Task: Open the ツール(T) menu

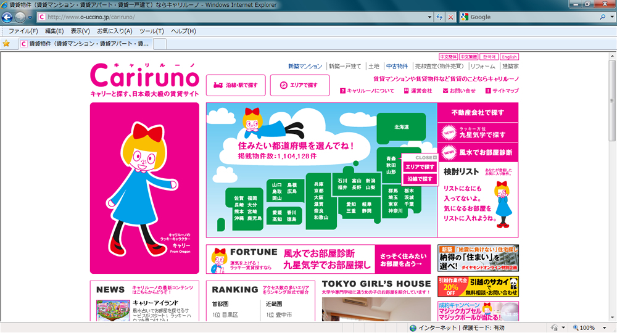Action: [x=152, y=31]
